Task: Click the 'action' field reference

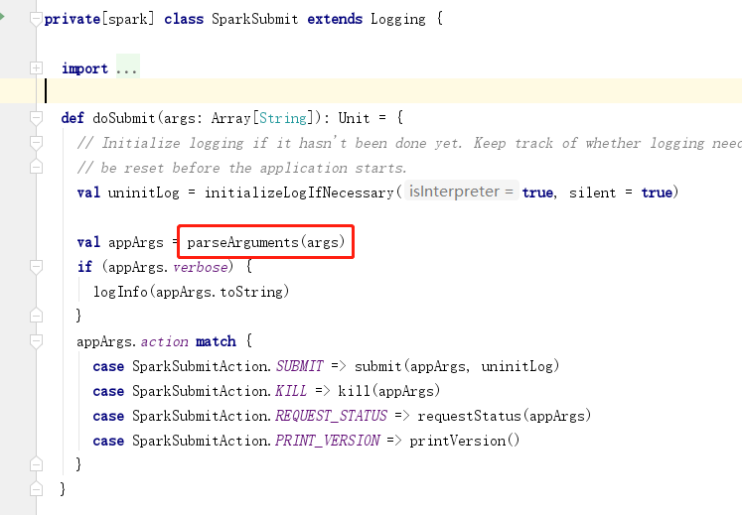Action: [164, 341]
